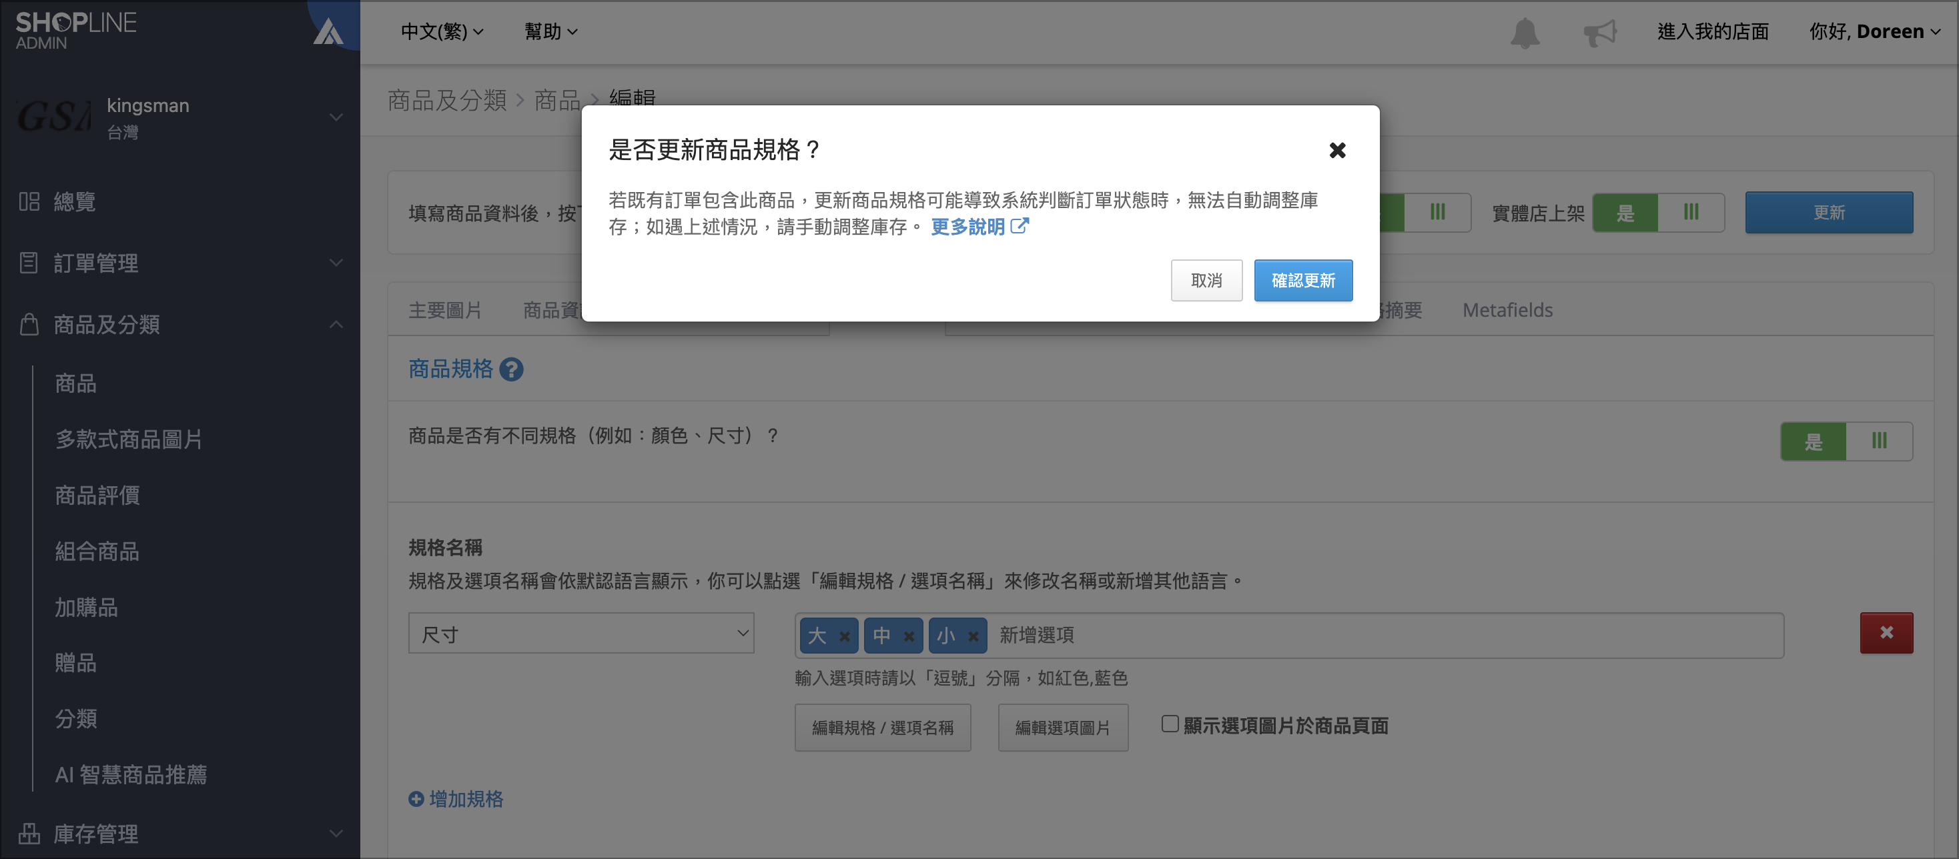
Task: Expand the 訂單管理 menu
Action: pos(336,263)
